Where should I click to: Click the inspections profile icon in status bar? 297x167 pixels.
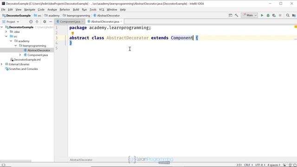coord(290,165)
